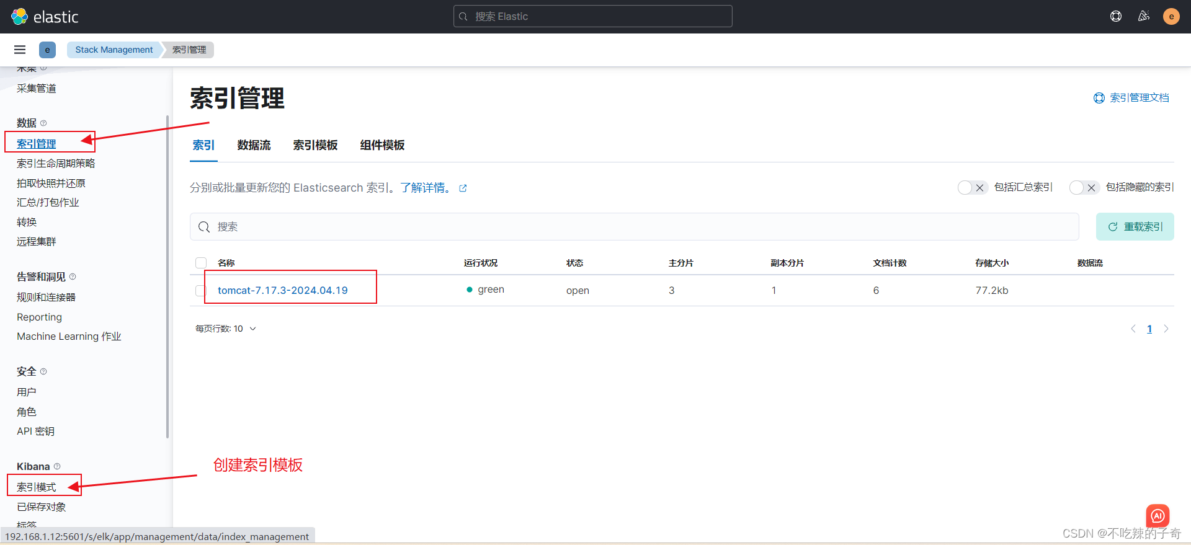Screen dimensions: 1191x545
Task: Sort by the 运行状况 column header
Action: click(x=481, y=263)
